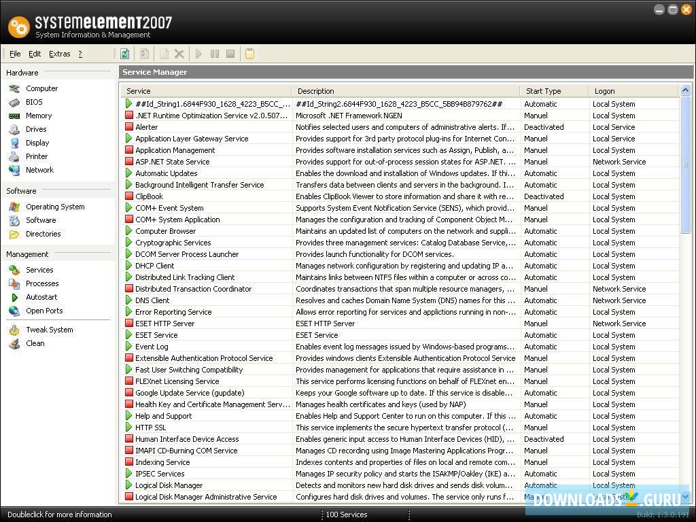The width and height of the screenshot is (696, 522).
Task: Open Network hardware section
Action: pyautogui.click(x=39, y=170)
